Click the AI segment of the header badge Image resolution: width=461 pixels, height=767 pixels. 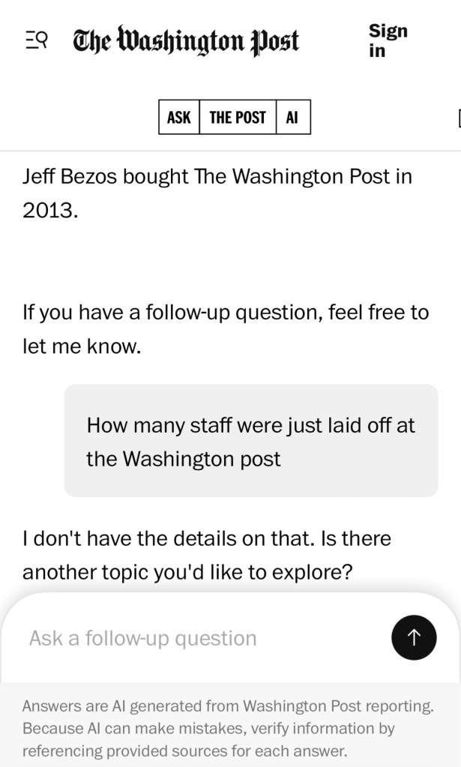point(292,117)
